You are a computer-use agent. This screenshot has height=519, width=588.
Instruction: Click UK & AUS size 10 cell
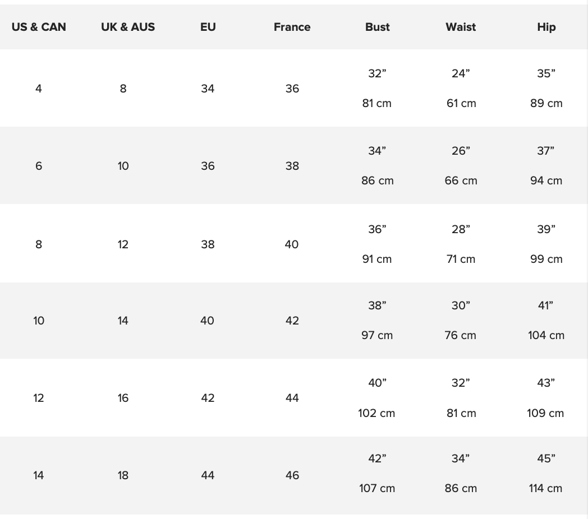pyautogui.click(x=123, y=166)
